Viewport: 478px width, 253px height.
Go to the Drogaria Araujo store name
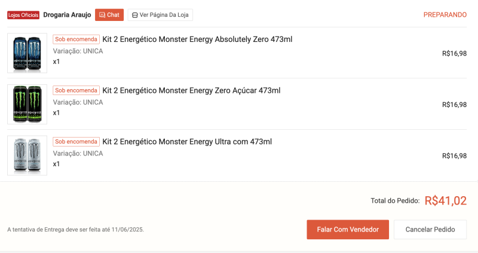click(67, 15)
